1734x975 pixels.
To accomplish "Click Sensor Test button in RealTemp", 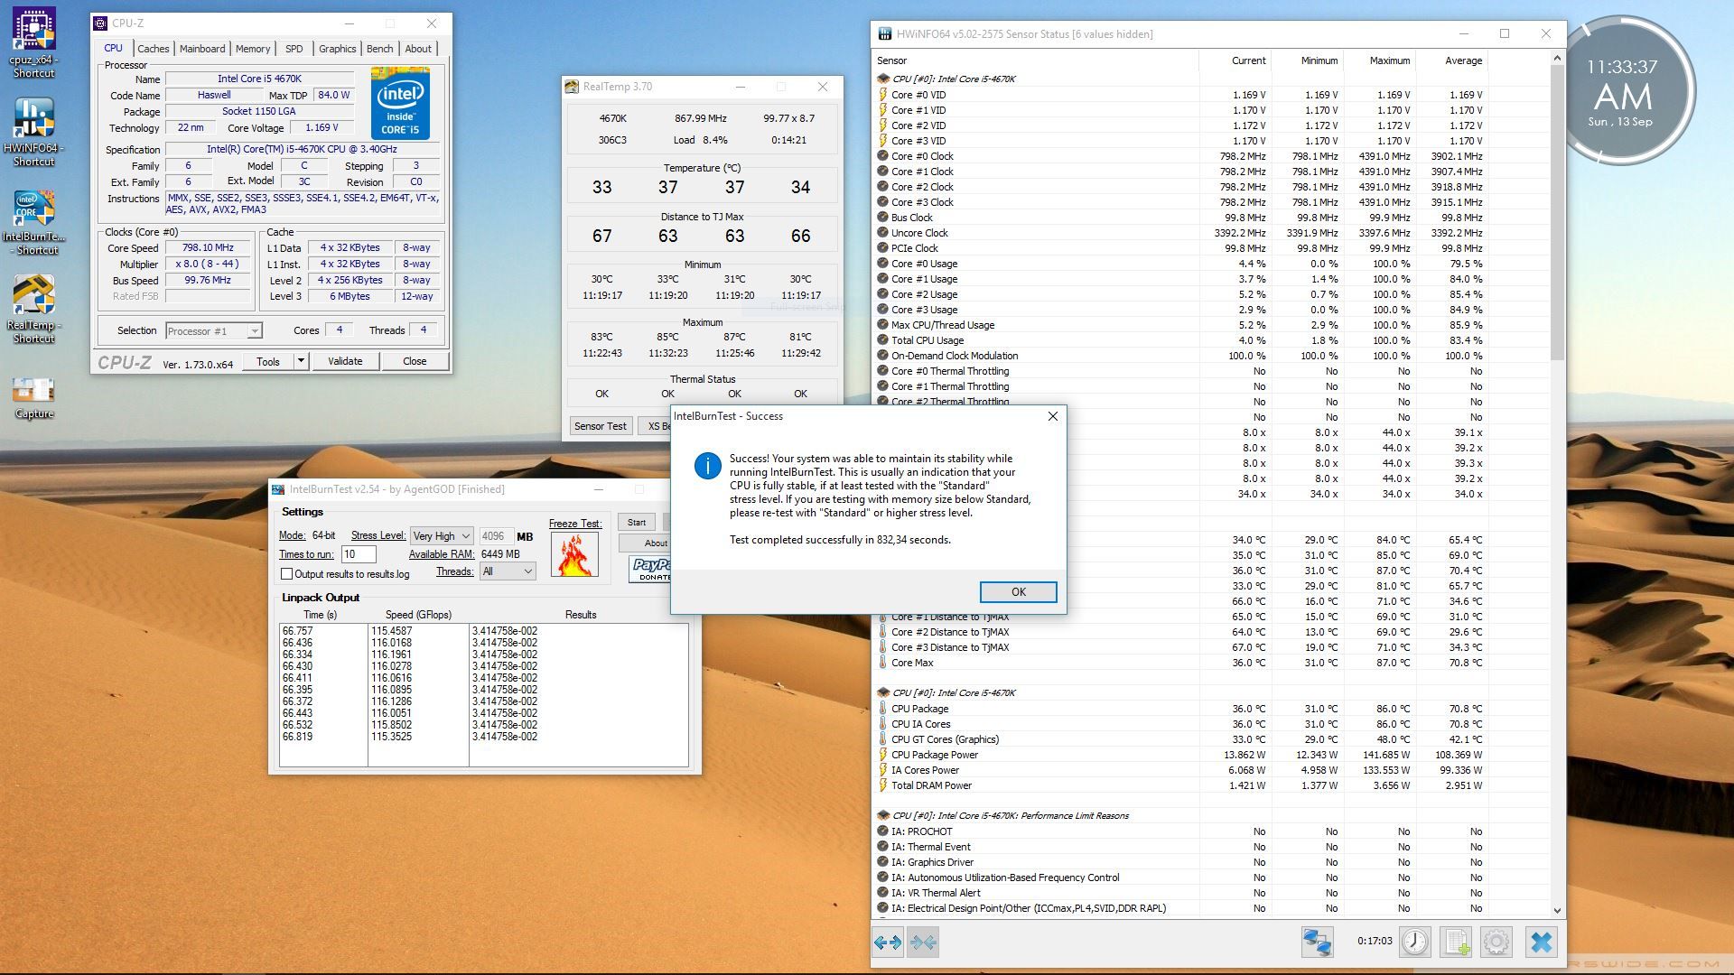I will 601,426.
